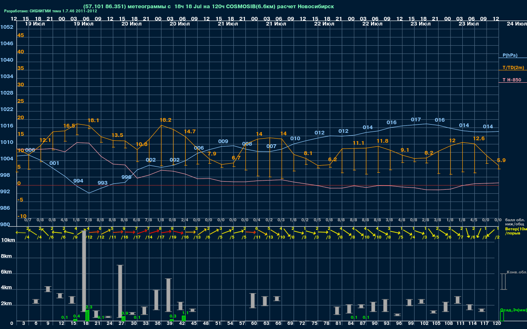Click pressure label 001
The height and width of the screenshot is (329, 527).
[54, 163]
